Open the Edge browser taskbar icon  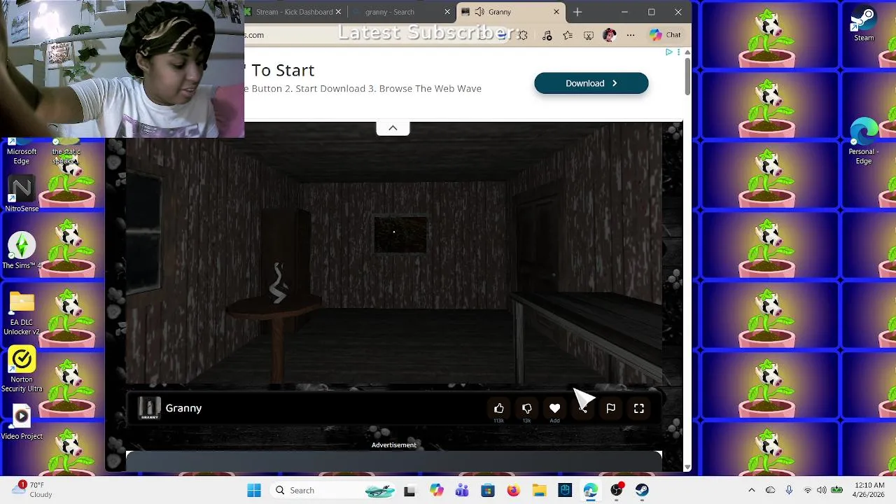tap(591, 490)
